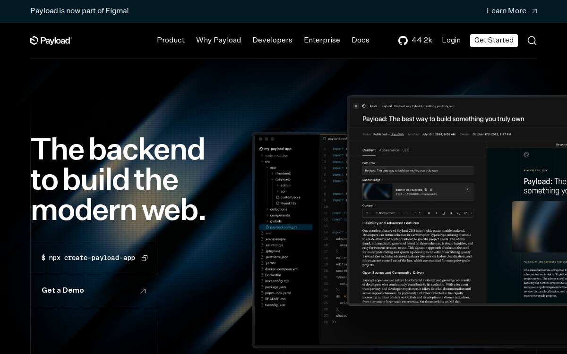Remove the banner image with its X icon
Screen dimensions: 567x354
(467, 189)
